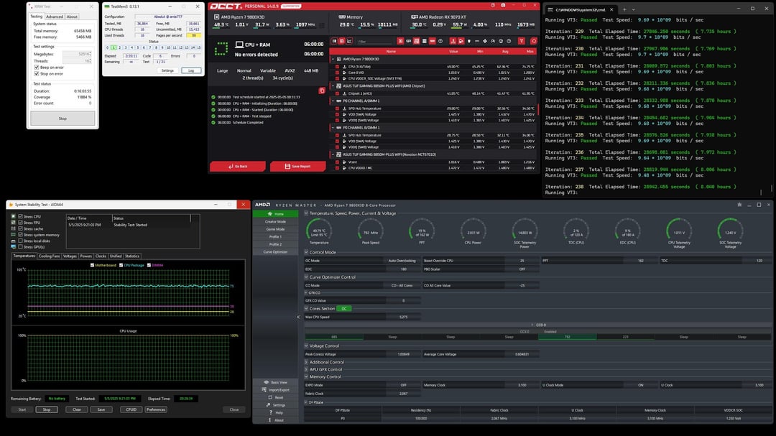Toggle the CPU category filter icon in OCCT
The height and width of the screenshot is (436, 776).
400,41
